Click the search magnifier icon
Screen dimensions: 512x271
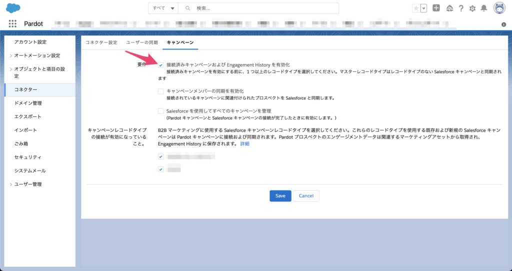(188, 8)
